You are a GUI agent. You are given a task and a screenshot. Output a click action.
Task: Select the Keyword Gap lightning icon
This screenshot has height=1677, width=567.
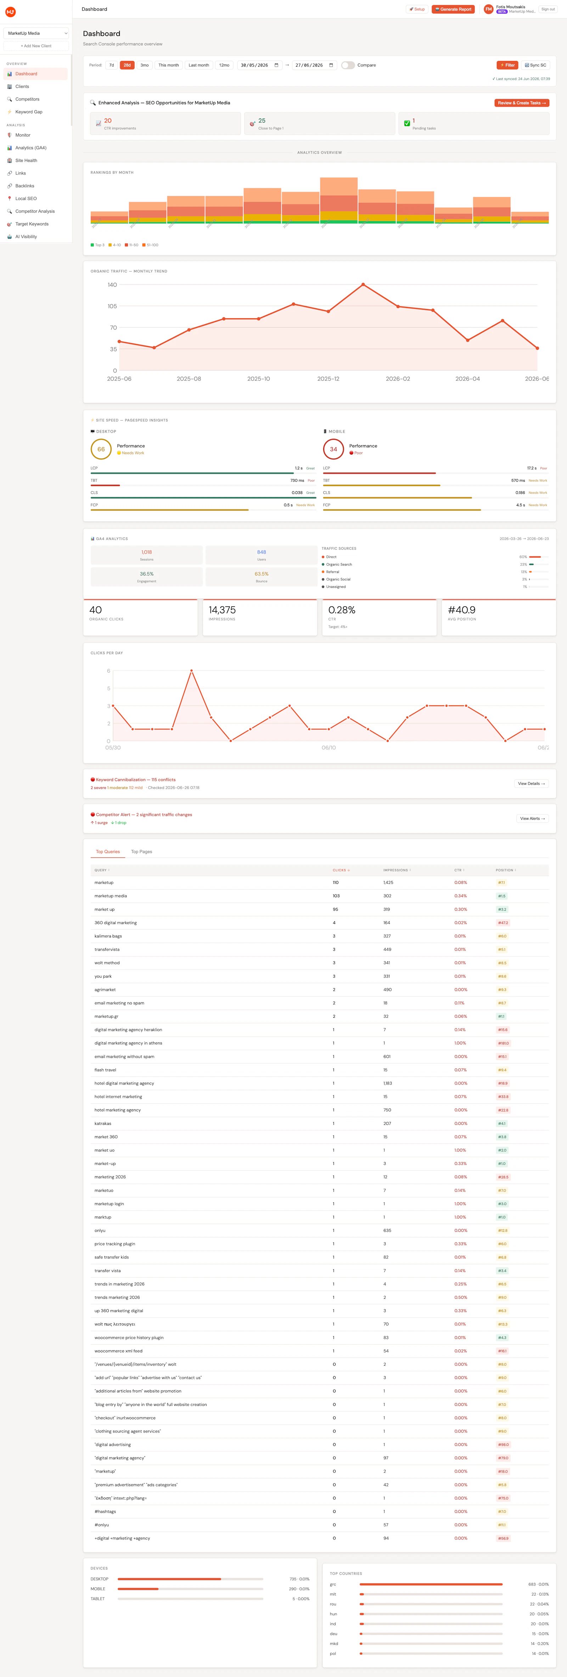pos(10,112)
